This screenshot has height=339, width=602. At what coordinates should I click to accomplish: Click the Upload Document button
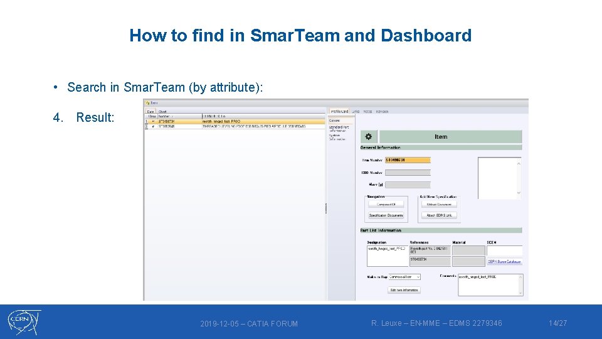[439, 205]
